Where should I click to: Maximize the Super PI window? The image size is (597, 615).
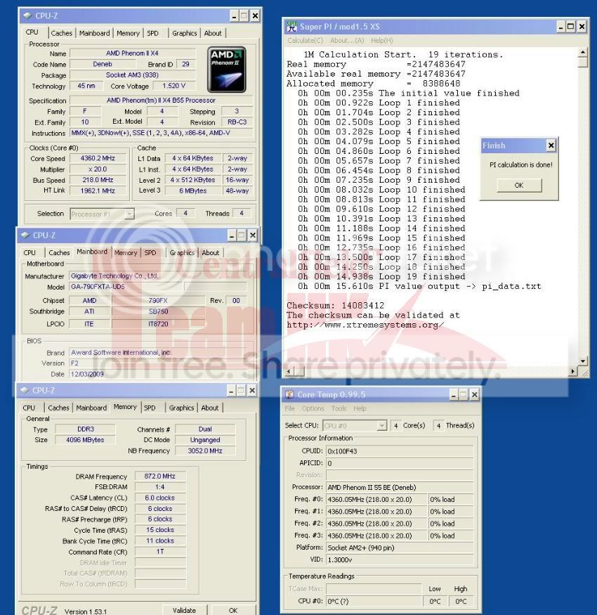[x=570, y=27]
